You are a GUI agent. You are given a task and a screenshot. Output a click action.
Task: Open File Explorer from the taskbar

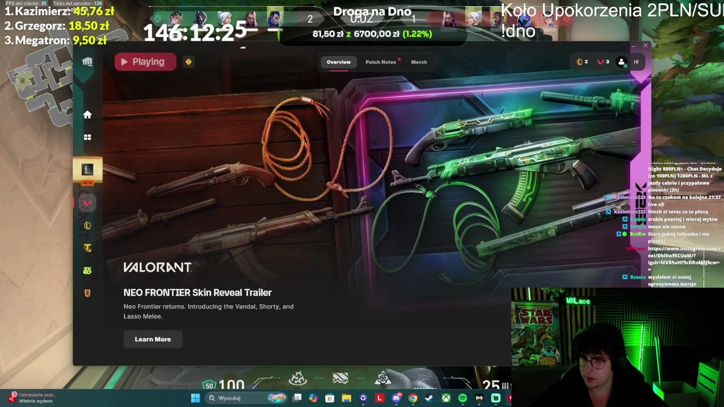click(x=346, y=398)
